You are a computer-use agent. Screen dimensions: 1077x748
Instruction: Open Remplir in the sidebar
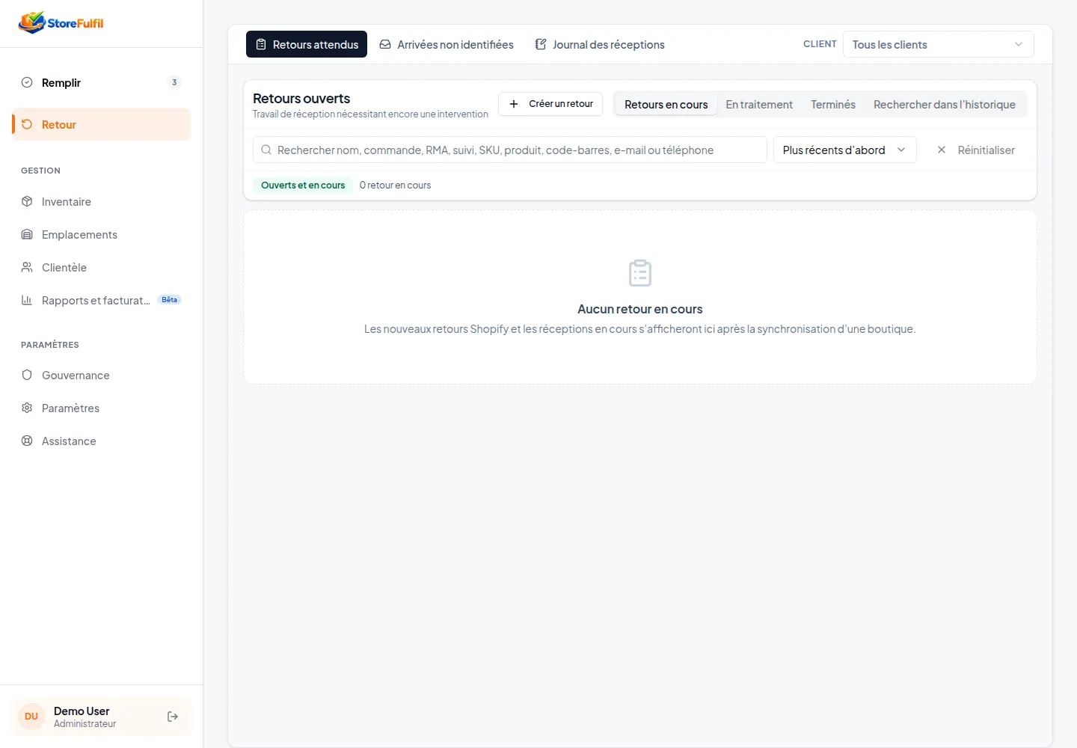[102, 82]
